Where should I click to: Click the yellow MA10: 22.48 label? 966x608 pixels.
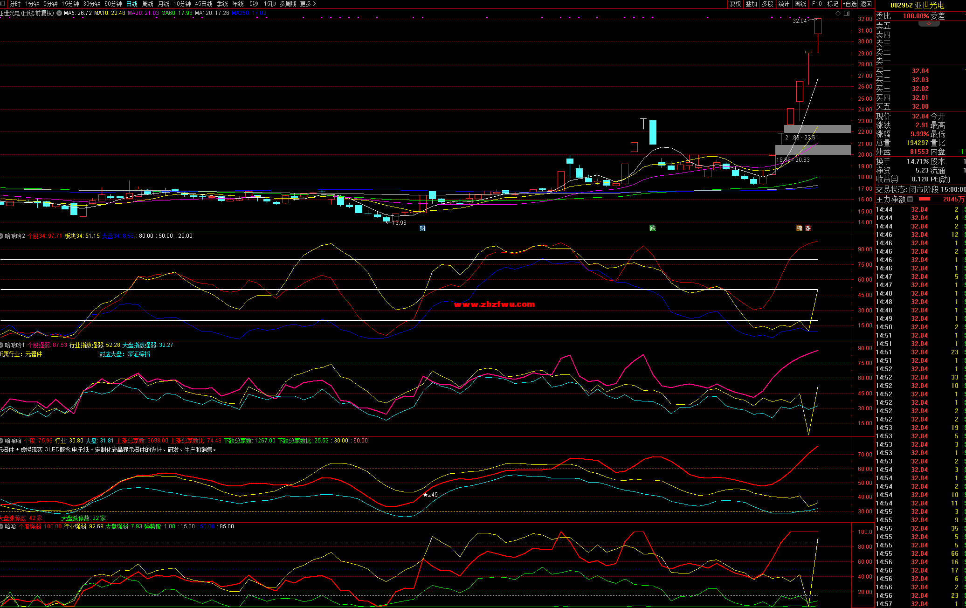pyautogui.click(x=110, y=13)
